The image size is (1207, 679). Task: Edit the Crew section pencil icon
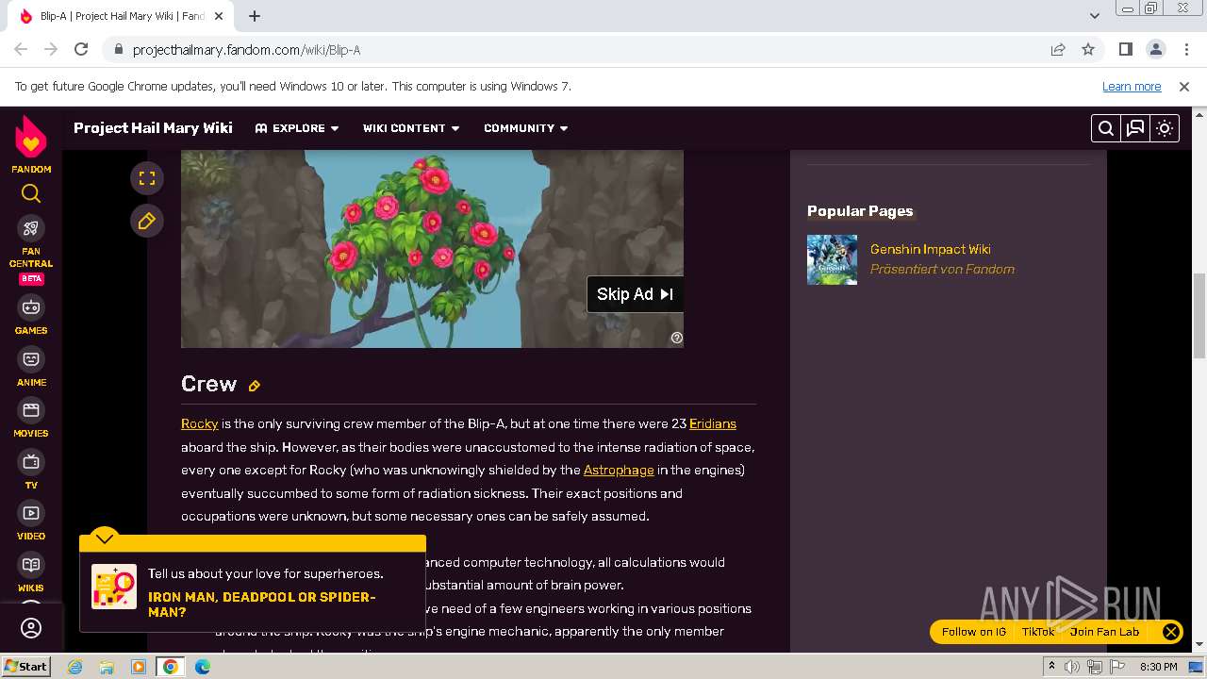(x=254, y=386)
